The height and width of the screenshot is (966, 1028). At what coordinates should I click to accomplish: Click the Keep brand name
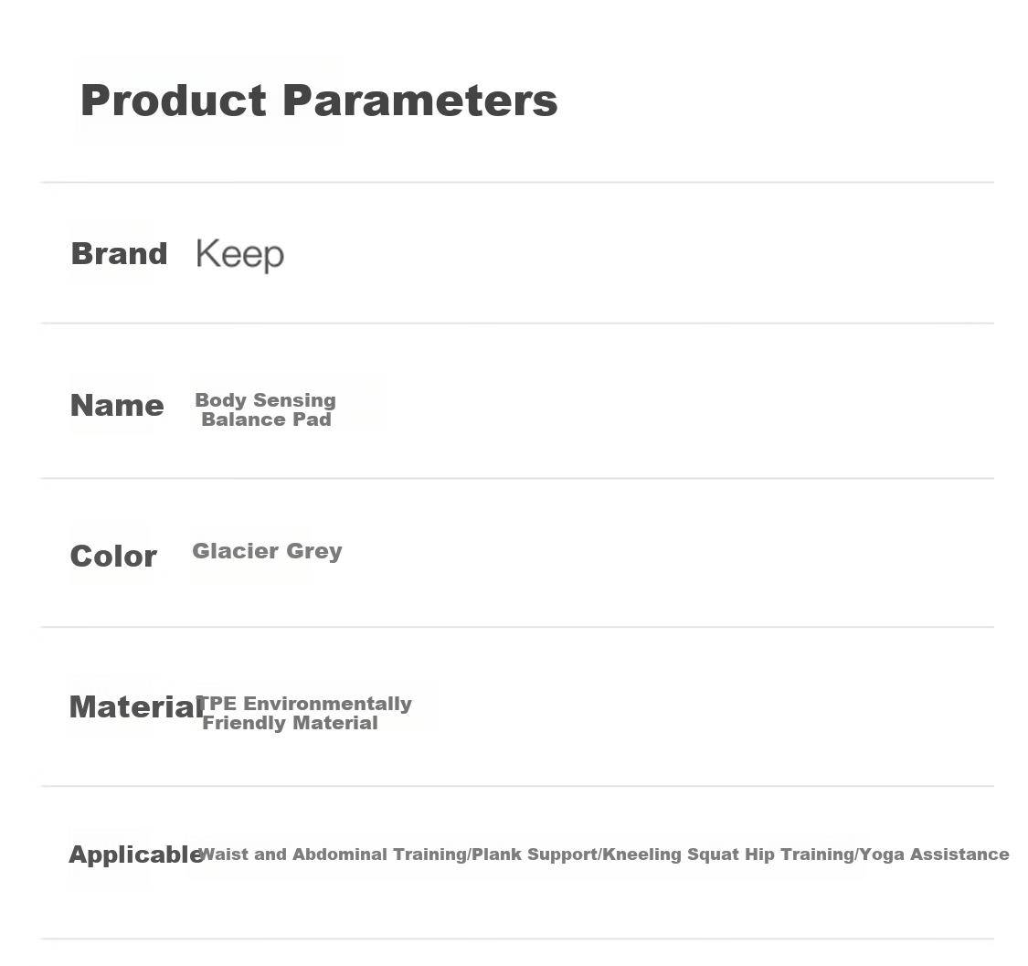(240, 254)
